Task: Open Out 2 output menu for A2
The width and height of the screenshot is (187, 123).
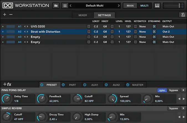Action: 166,32
